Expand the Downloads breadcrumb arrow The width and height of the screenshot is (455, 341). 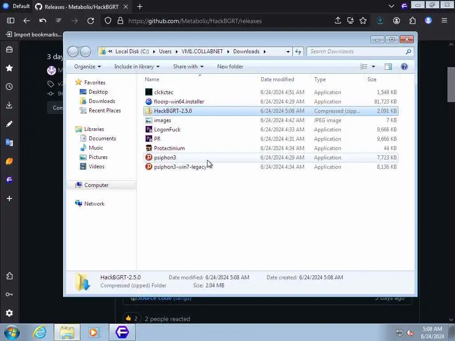pyautogui.click(x=265, y=52)
